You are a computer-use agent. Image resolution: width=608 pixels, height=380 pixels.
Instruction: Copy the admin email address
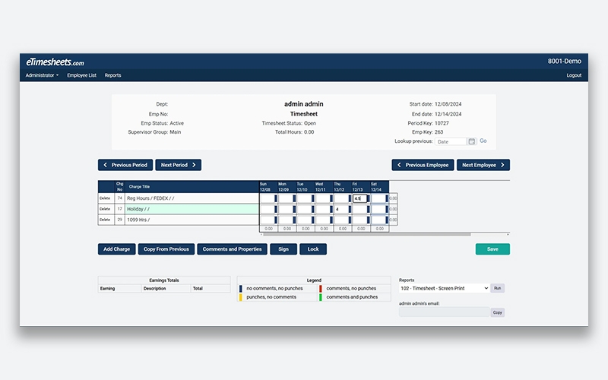[498, 312]
